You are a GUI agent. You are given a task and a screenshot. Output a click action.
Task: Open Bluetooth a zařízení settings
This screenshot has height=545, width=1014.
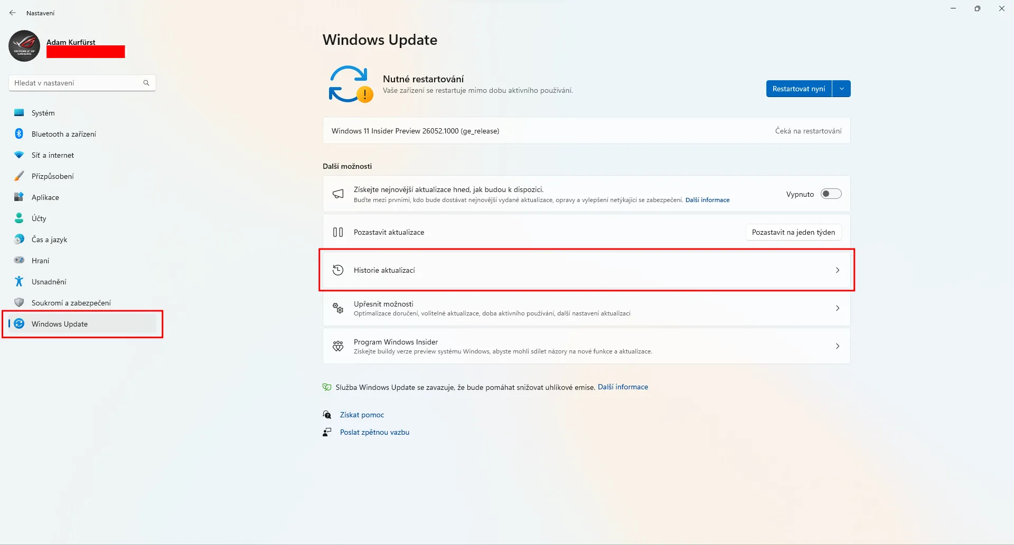tap(82, 134)
